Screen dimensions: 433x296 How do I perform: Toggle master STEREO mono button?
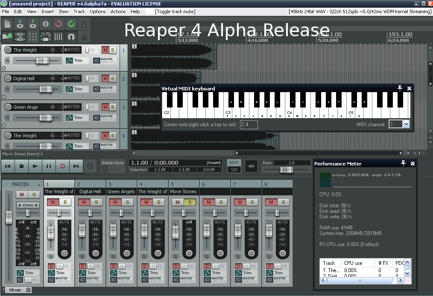pyautogui.click(x=28, y=205)
